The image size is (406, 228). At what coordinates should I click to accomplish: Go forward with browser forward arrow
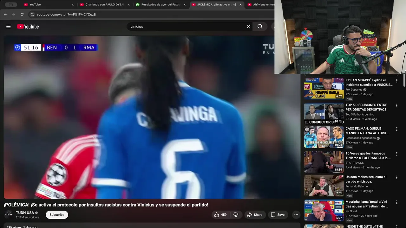13,15
